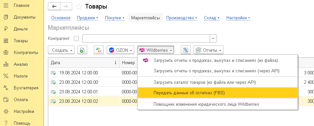Open the Деньги label in the sidebar
This screenshot has width=314, height=126.
click(x=21, y=29)
